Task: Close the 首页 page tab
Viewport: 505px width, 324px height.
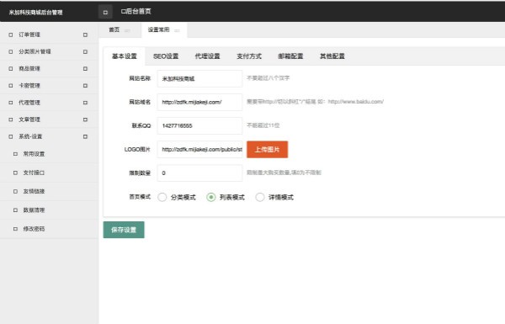Action: pyautogui.click(x=127, y=30)
